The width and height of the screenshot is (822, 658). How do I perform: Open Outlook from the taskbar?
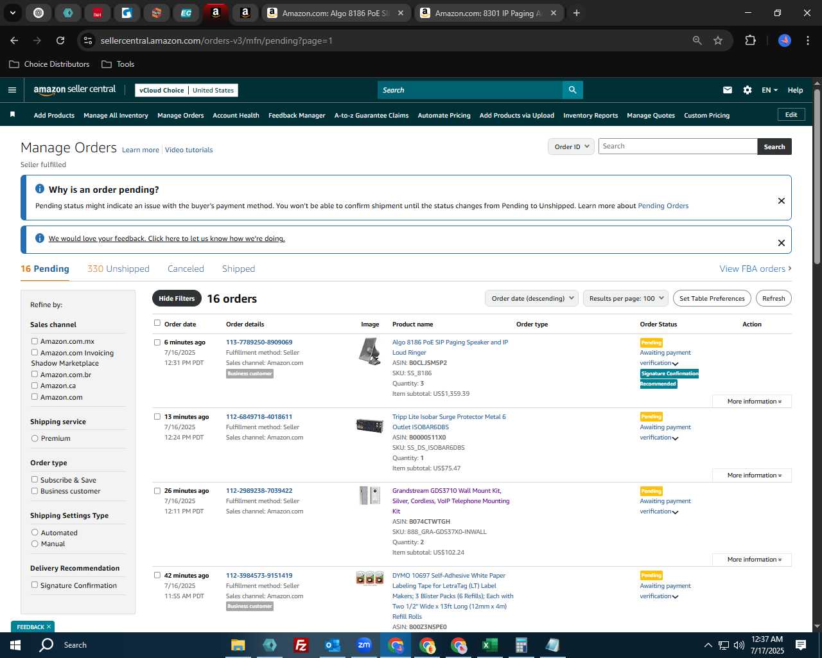332,645
